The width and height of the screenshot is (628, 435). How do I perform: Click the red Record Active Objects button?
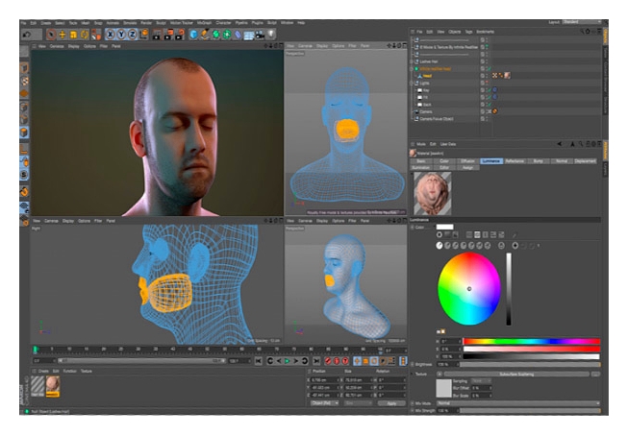tap(328, 361)
